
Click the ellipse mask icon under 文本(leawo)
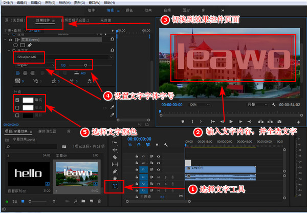15,45
